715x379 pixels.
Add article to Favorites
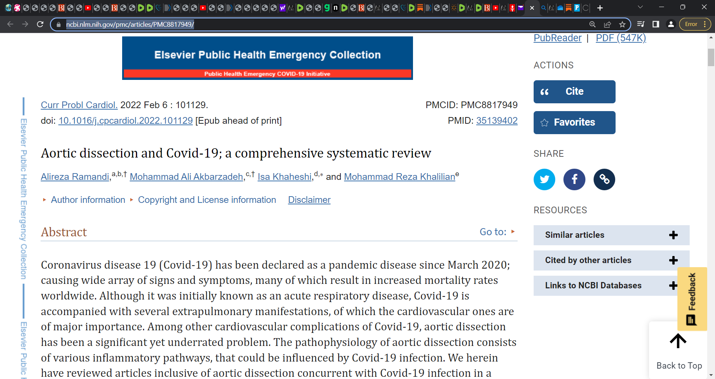pyautogui.click(x=574, y=123)
